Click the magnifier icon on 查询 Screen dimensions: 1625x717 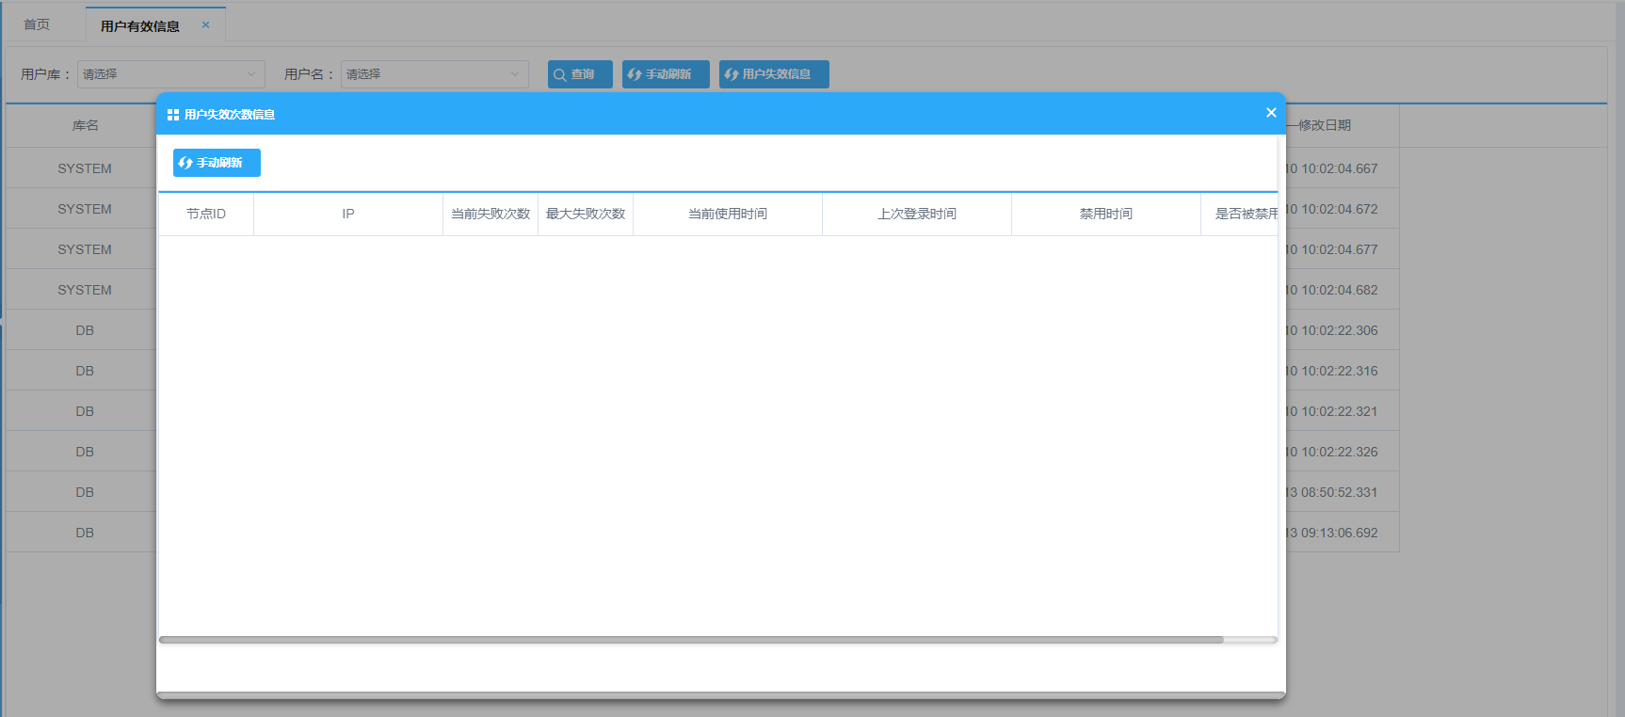[559, 74]
